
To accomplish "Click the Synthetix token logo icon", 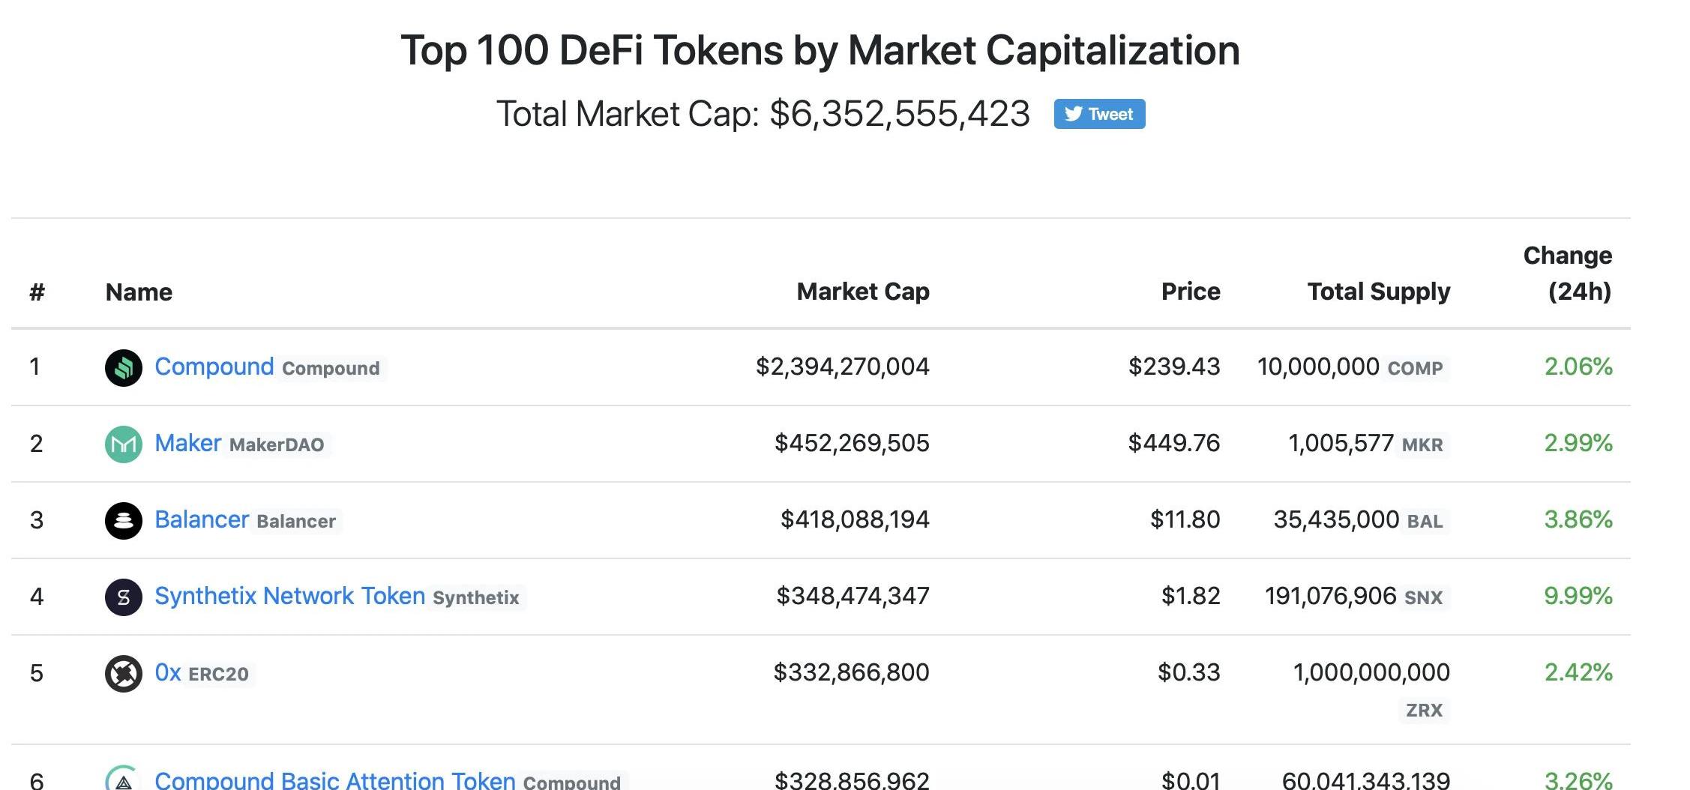I will (124, 597).
